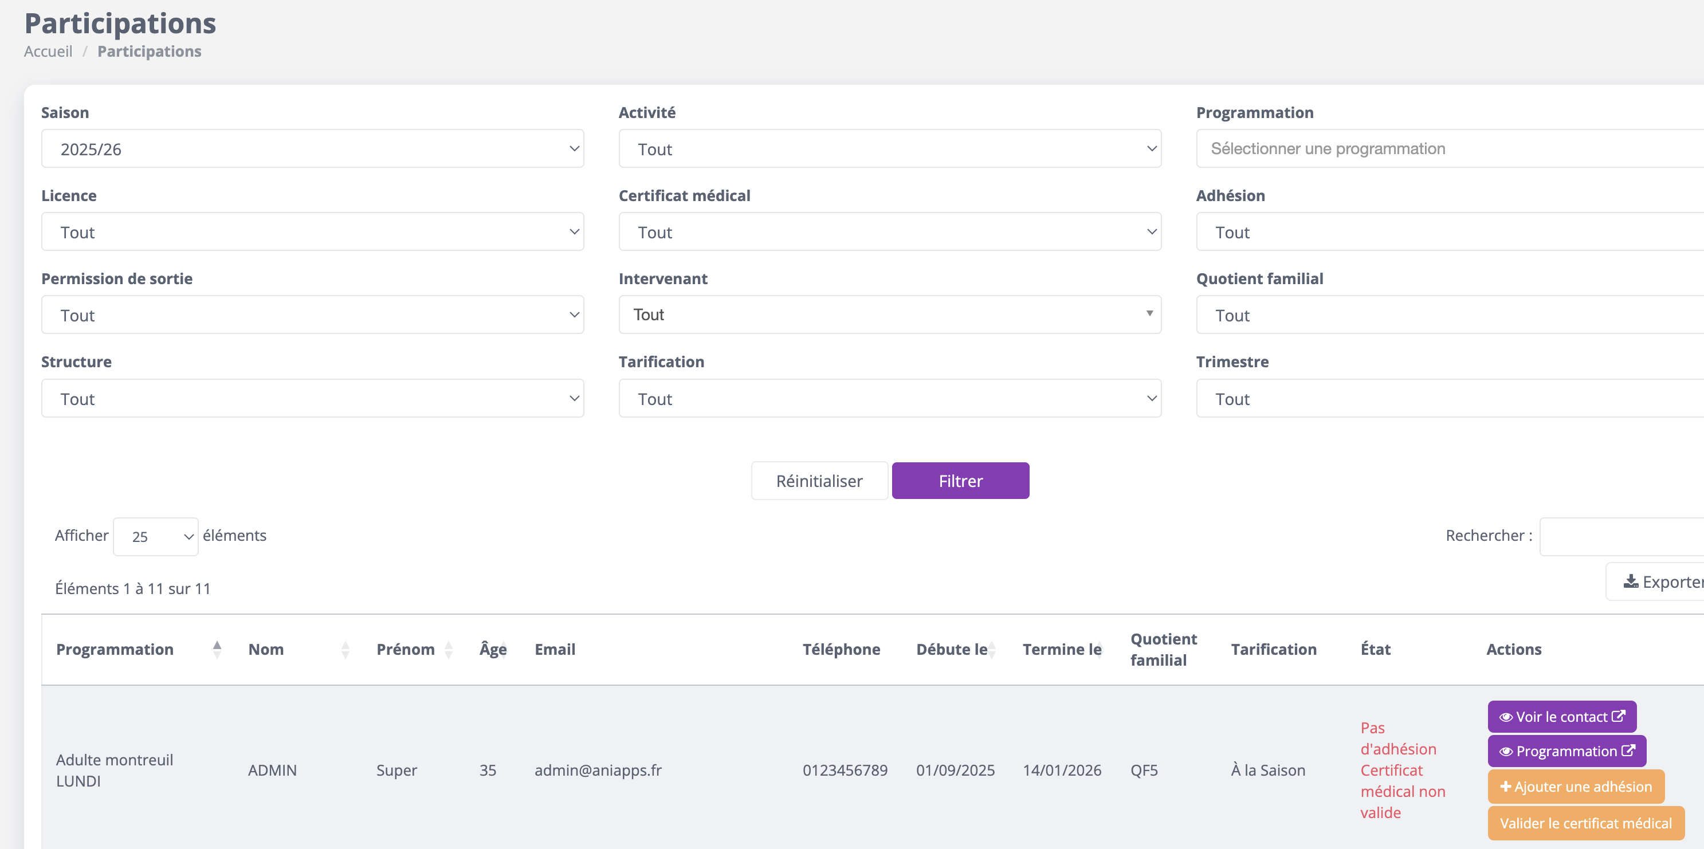The image size is (1704, 849).
Task: Open Voir le contact for ADMIN
Action: point(1561,717)
